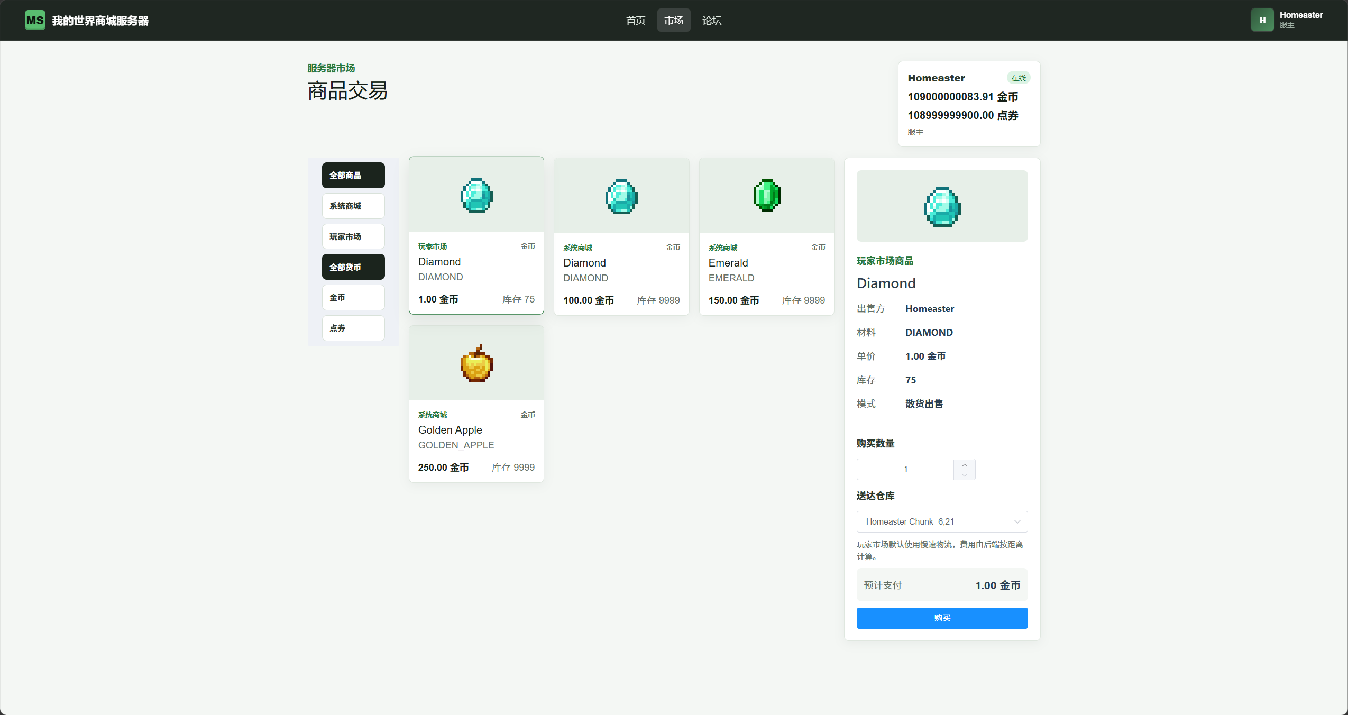This screenshot has height=715, width=1348.
Task: Click the MS logo icon
Action: [35, 20]
